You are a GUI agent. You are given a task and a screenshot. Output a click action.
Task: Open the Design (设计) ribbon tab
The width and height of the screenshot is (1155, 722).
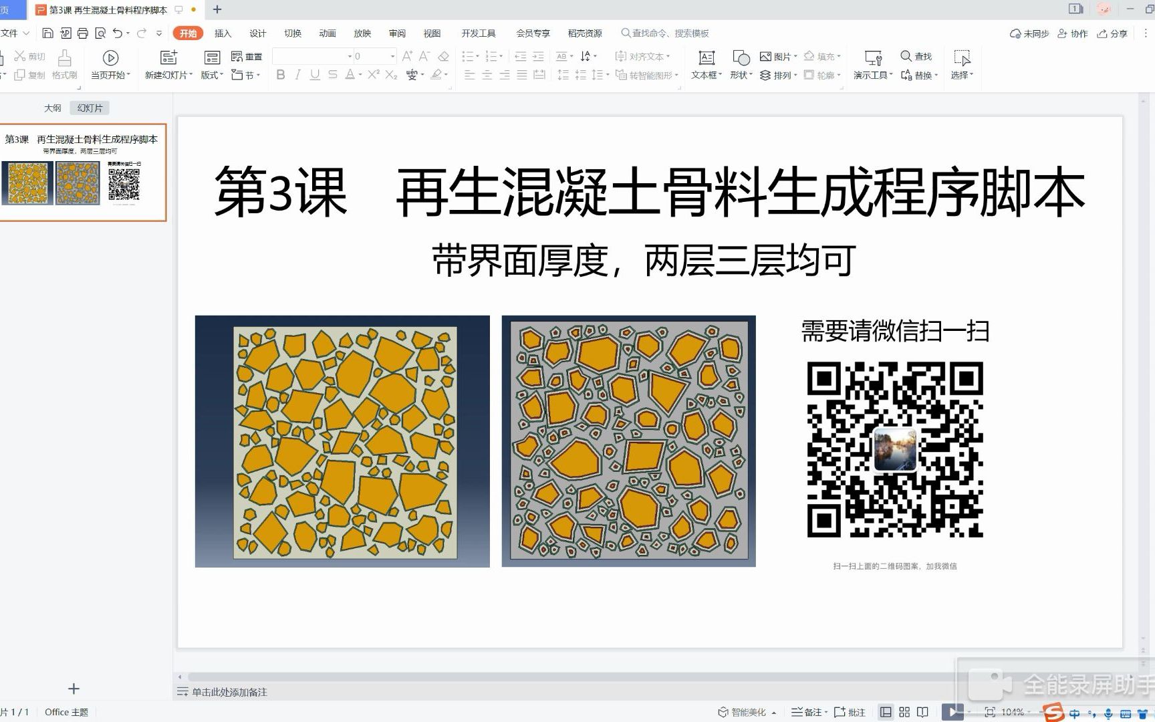pyautogui.click(x=257, y=33)
